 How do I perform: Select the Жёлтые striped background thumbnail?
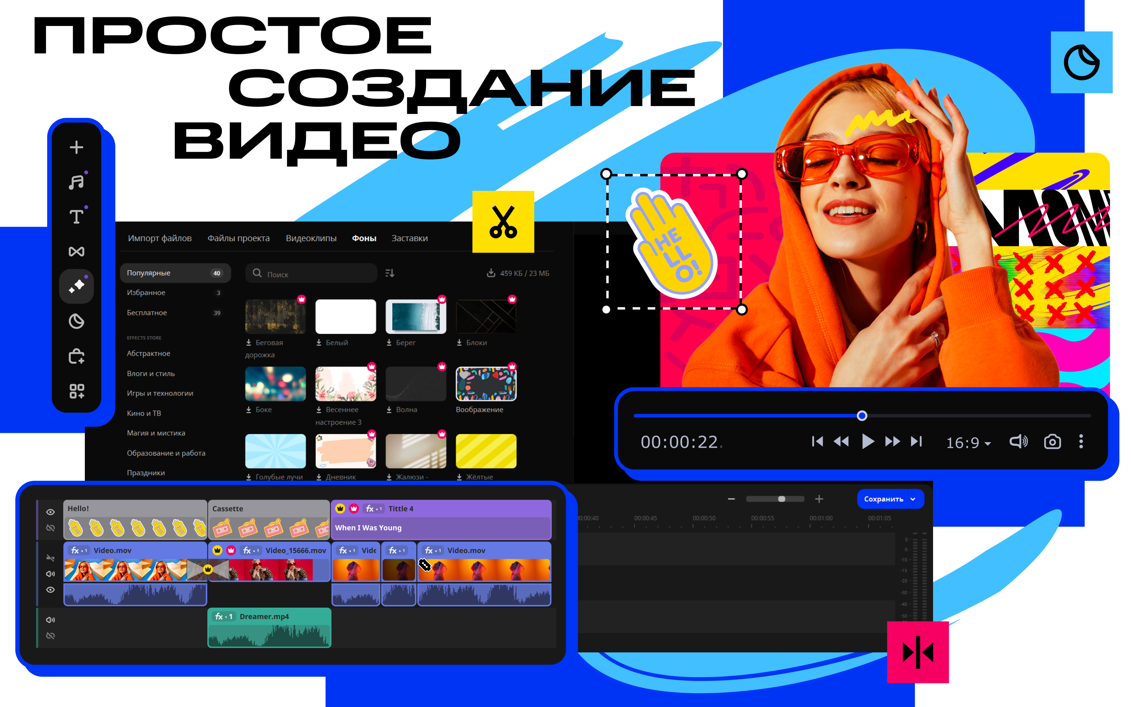click(485, 451)
